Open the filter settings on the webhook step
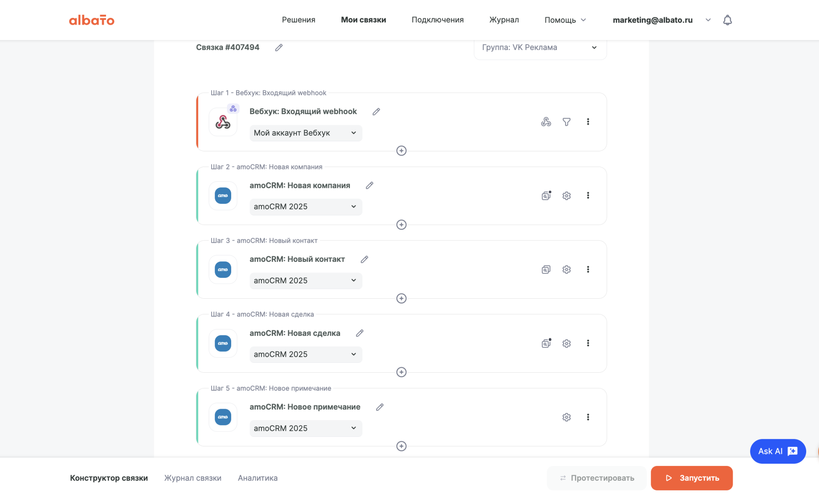819x498 pixels. click(567, 122)
